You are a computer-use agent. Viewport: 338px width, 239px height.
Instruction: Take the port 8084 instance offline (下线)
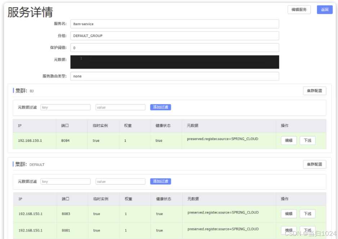[308, 141]
